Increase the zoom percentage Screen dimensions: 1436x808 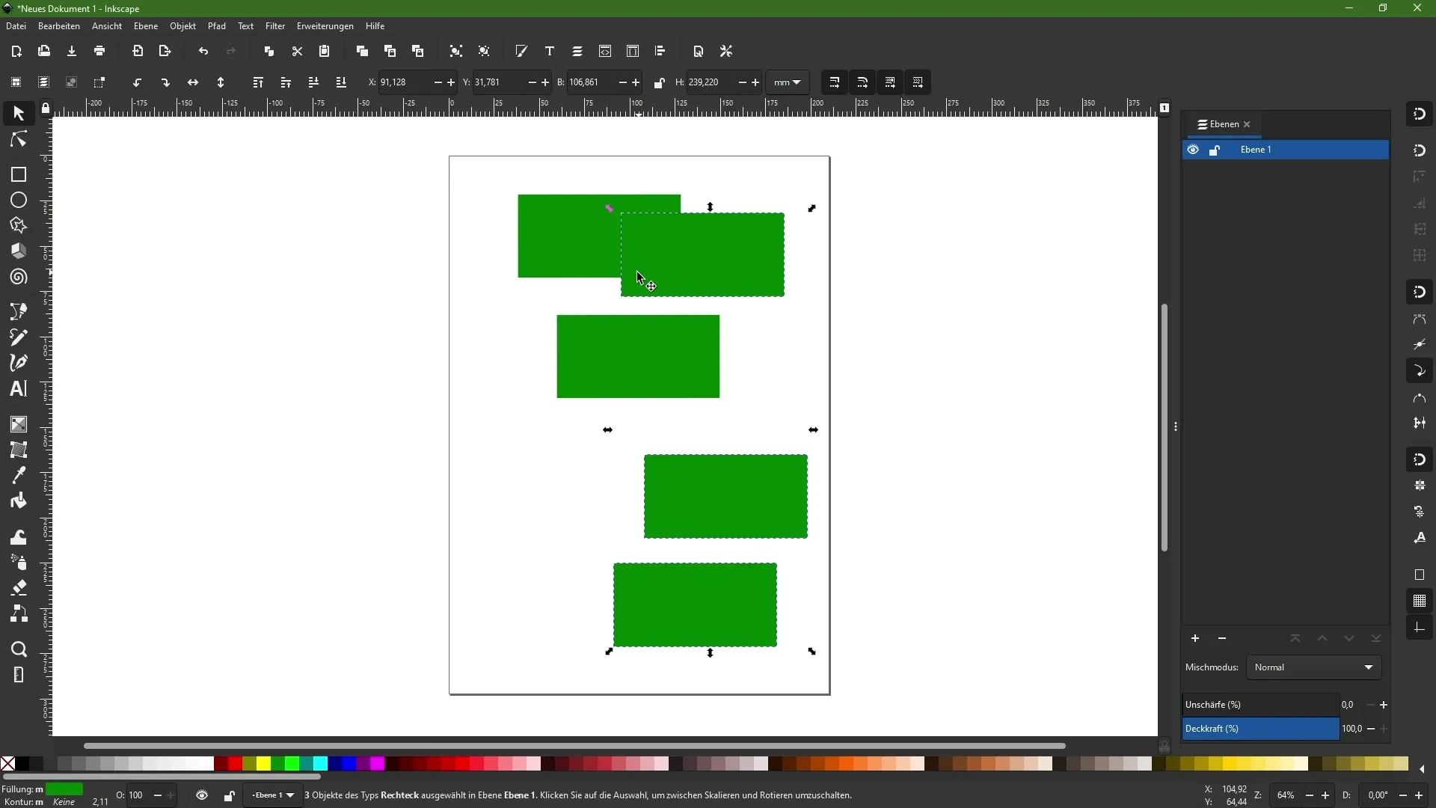pyautogui.click(x=1326, y=796)
